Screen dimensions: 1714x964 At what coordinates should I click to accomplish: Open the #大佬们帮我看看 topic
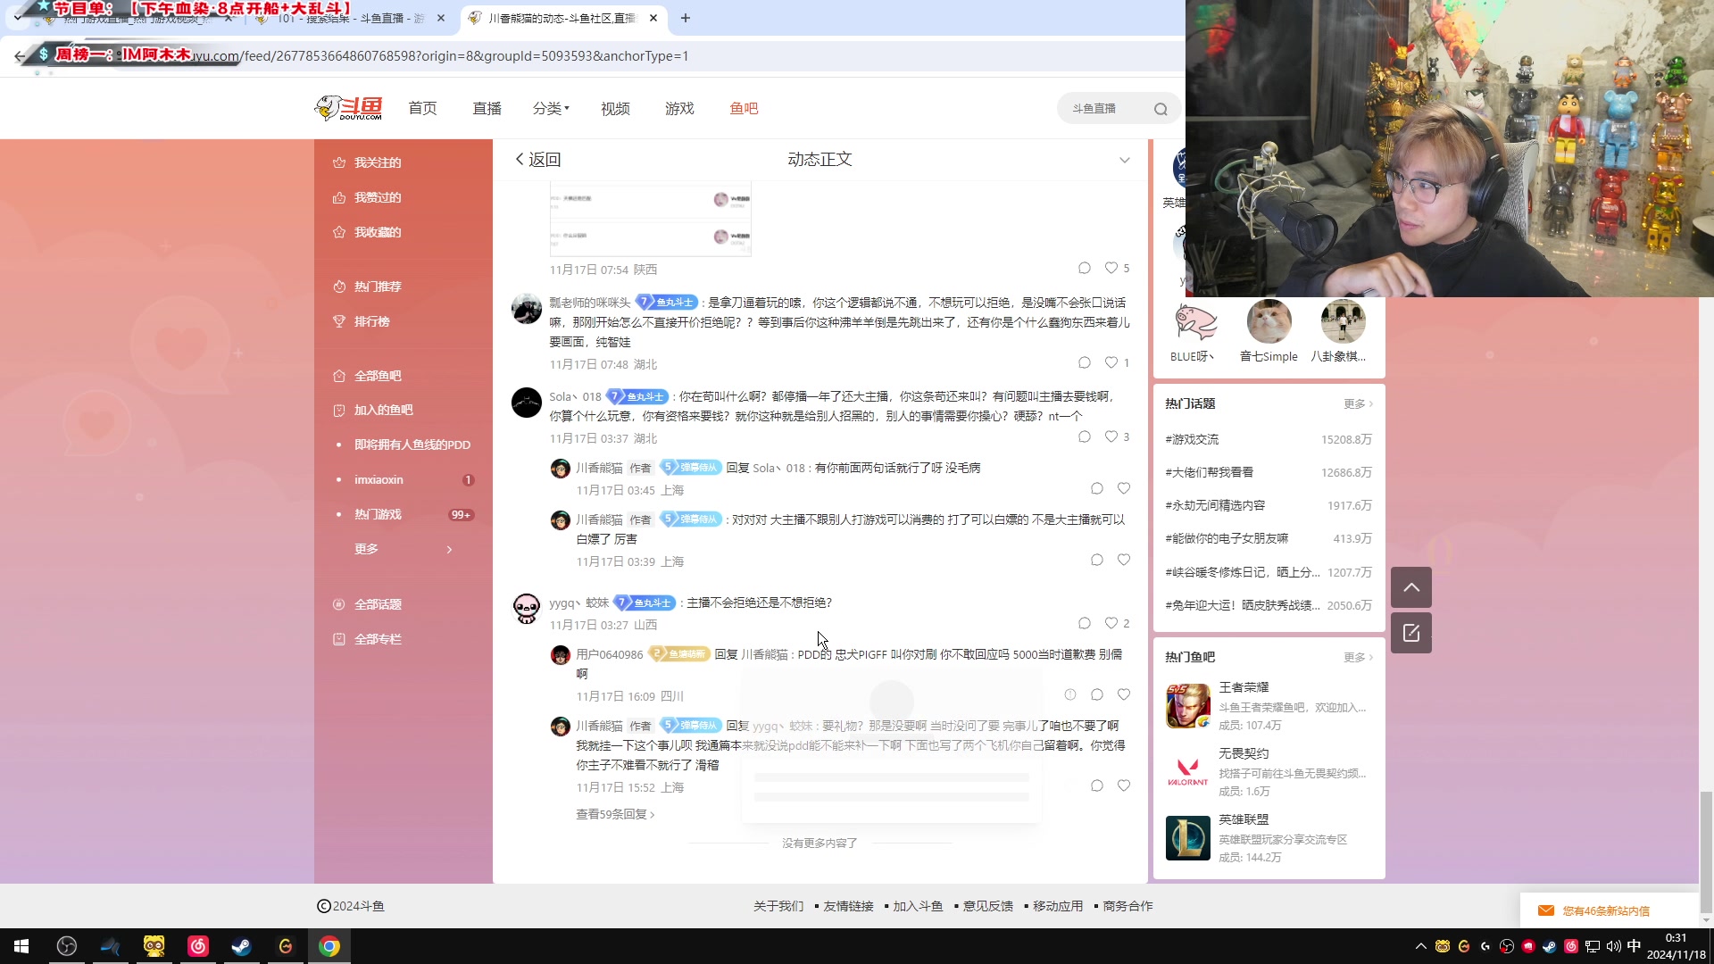[x=1209, y=472]
